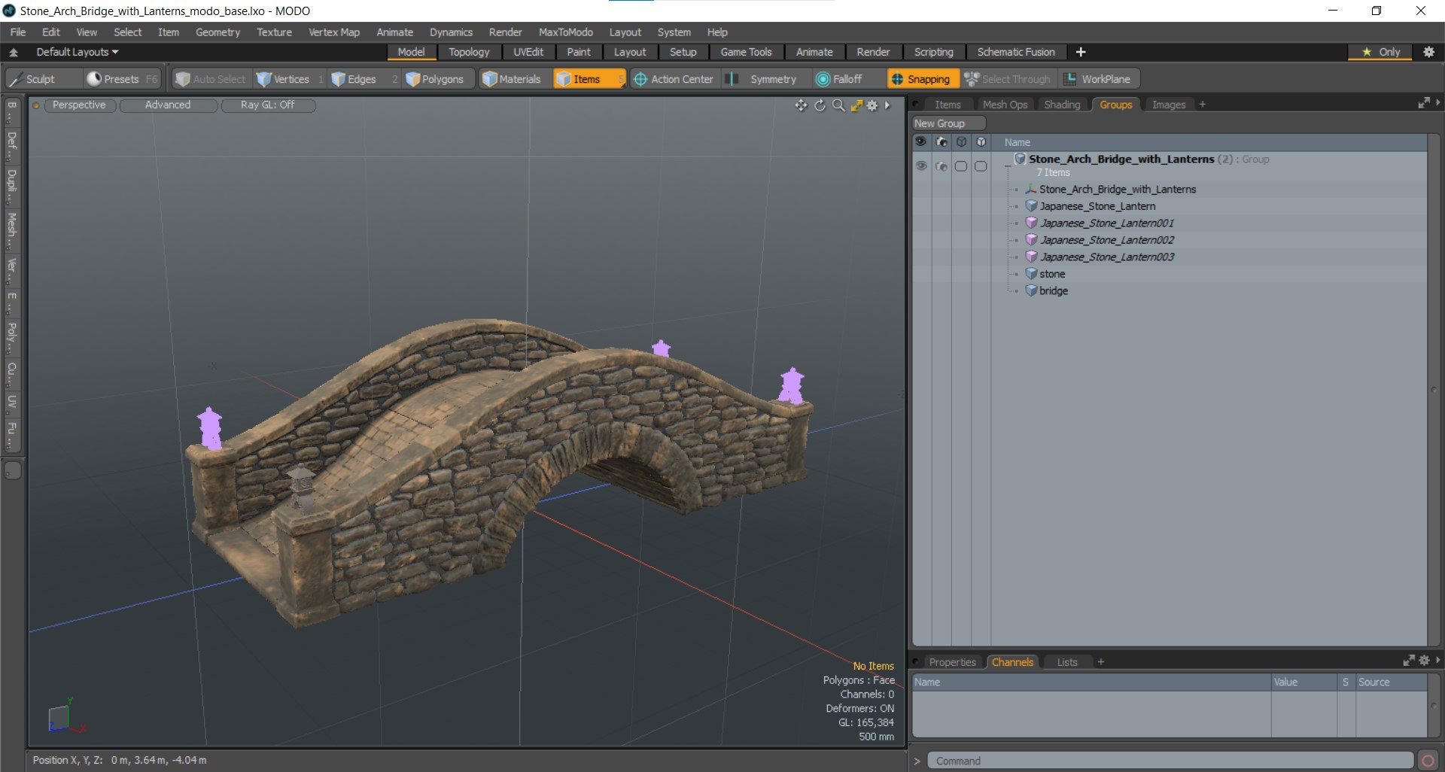Toggle render column for the group
Screen dimensions: 1445x772
[x=942, y=166]
